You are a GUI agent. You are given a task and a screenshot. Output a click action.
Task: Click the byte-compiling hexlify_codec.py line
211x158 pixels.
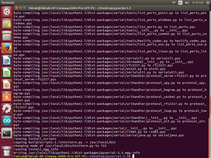click(110, 41)
